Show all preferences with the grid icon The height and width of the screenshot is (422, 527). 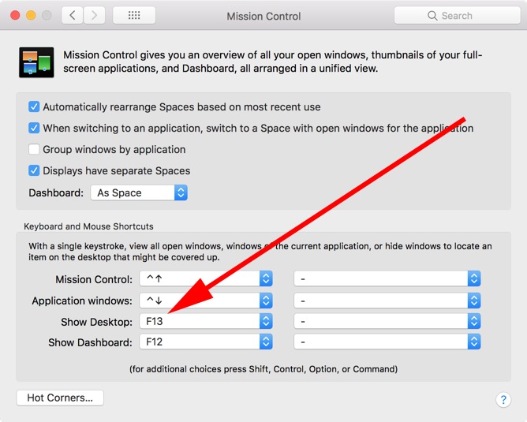134,16
